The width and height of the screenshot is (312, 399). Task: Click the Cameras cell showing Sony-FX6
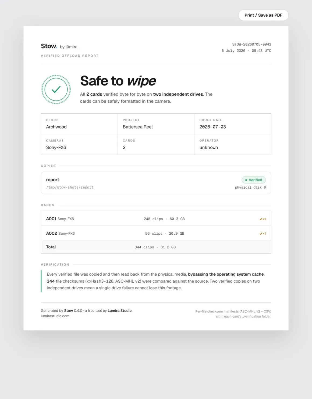coord(79,144)
